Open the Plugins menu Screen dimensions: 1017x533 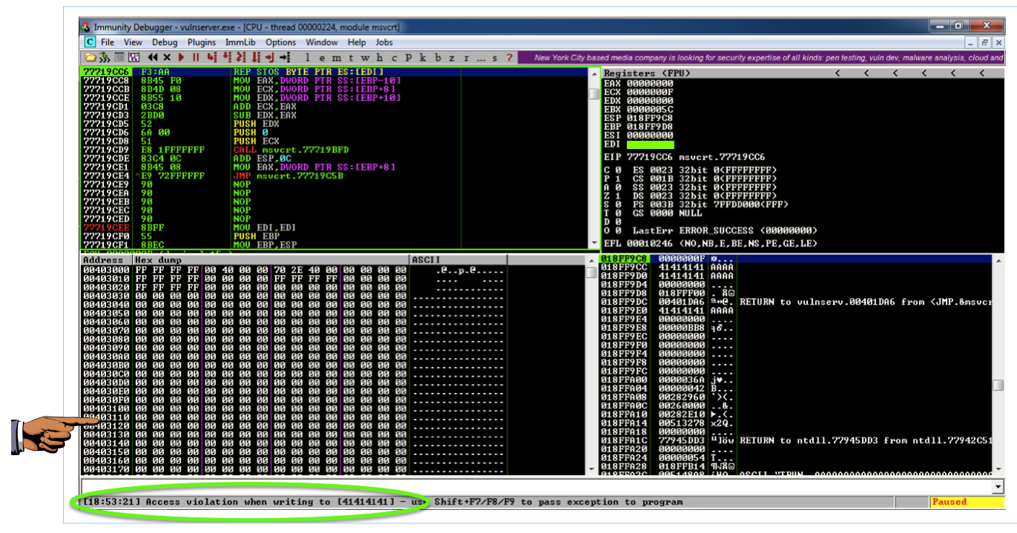pyautogui.click(x=202, y=42)
